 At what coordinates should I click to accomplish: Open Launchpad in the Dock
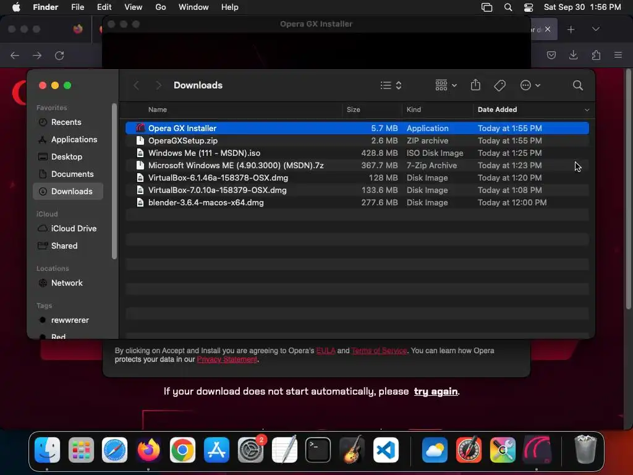(81, 450)
